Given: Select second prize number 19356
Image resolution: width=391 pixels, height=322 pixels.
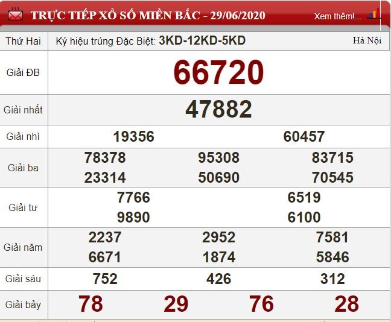Looking at the screenshot, I should tap(134, 136).
